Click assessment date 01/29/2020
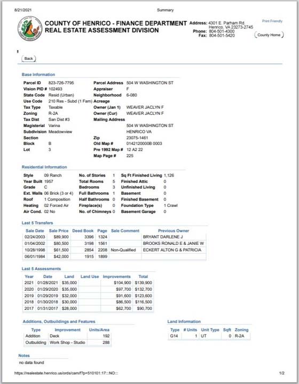The image size is (299, 384). [48, 289]
